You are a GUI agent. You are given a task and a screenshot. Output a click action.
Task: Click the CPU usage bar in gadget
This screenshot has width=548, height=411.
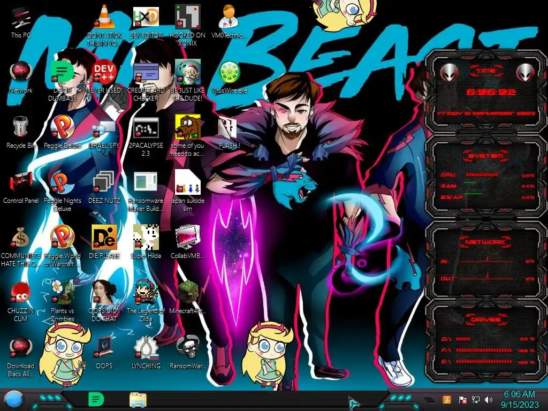coord(482,175)
